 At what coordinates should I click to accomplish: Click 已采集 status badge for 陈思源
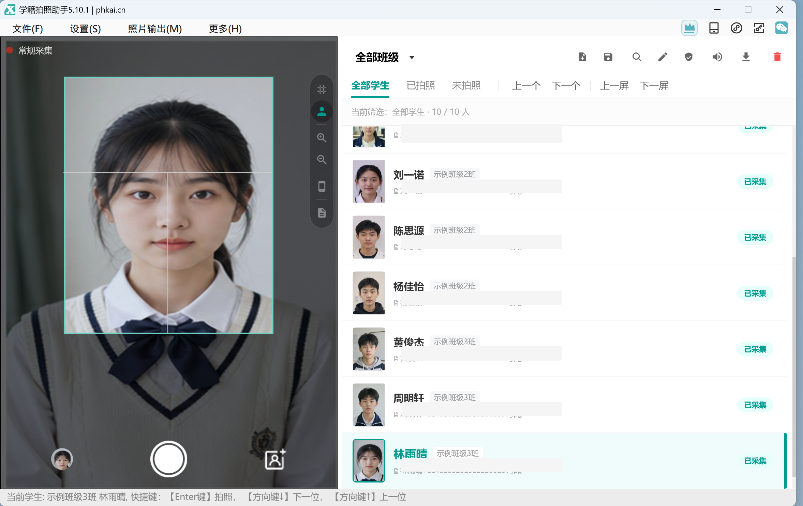pyautogui.click(x=755, y=238)
